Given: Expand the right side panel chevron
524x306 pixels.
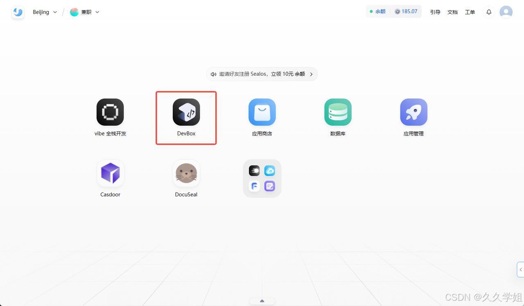Looking at the screenshot, I should tap(521, 270).
